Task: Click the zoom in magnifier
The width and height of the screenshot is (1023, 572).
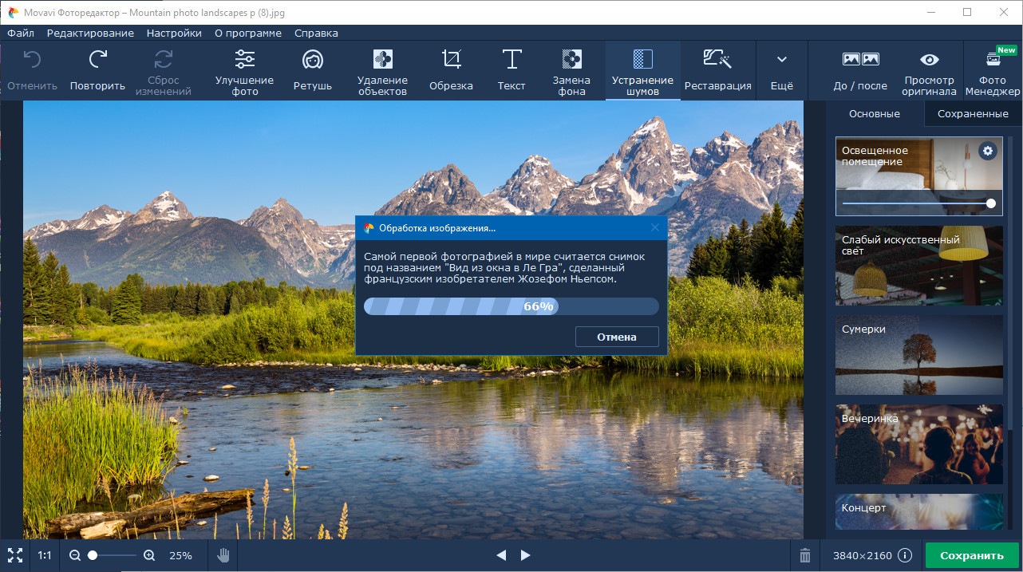Action: [x=149, y=555]
